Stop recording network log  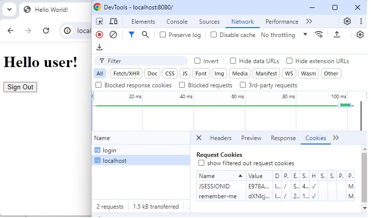(x=99, y=35)
